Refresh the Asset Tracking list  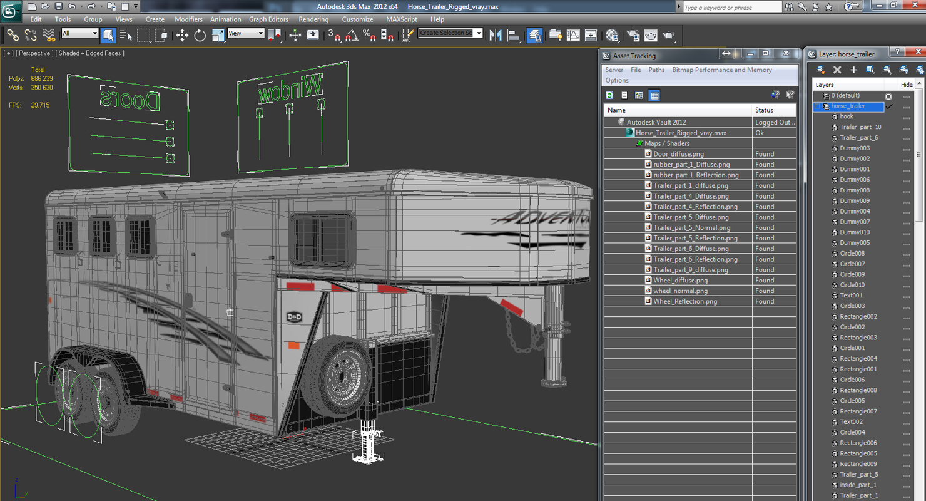pyautogui.click(x=609, y=95)
